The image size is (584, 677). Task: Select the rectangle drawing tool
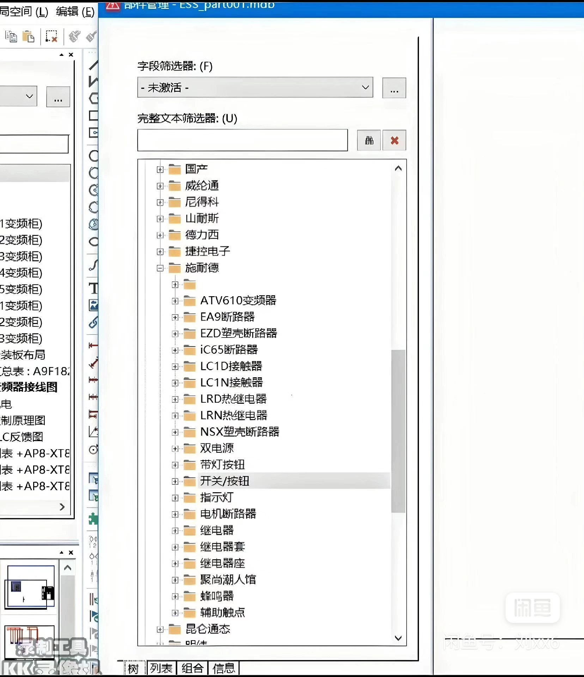93,116
